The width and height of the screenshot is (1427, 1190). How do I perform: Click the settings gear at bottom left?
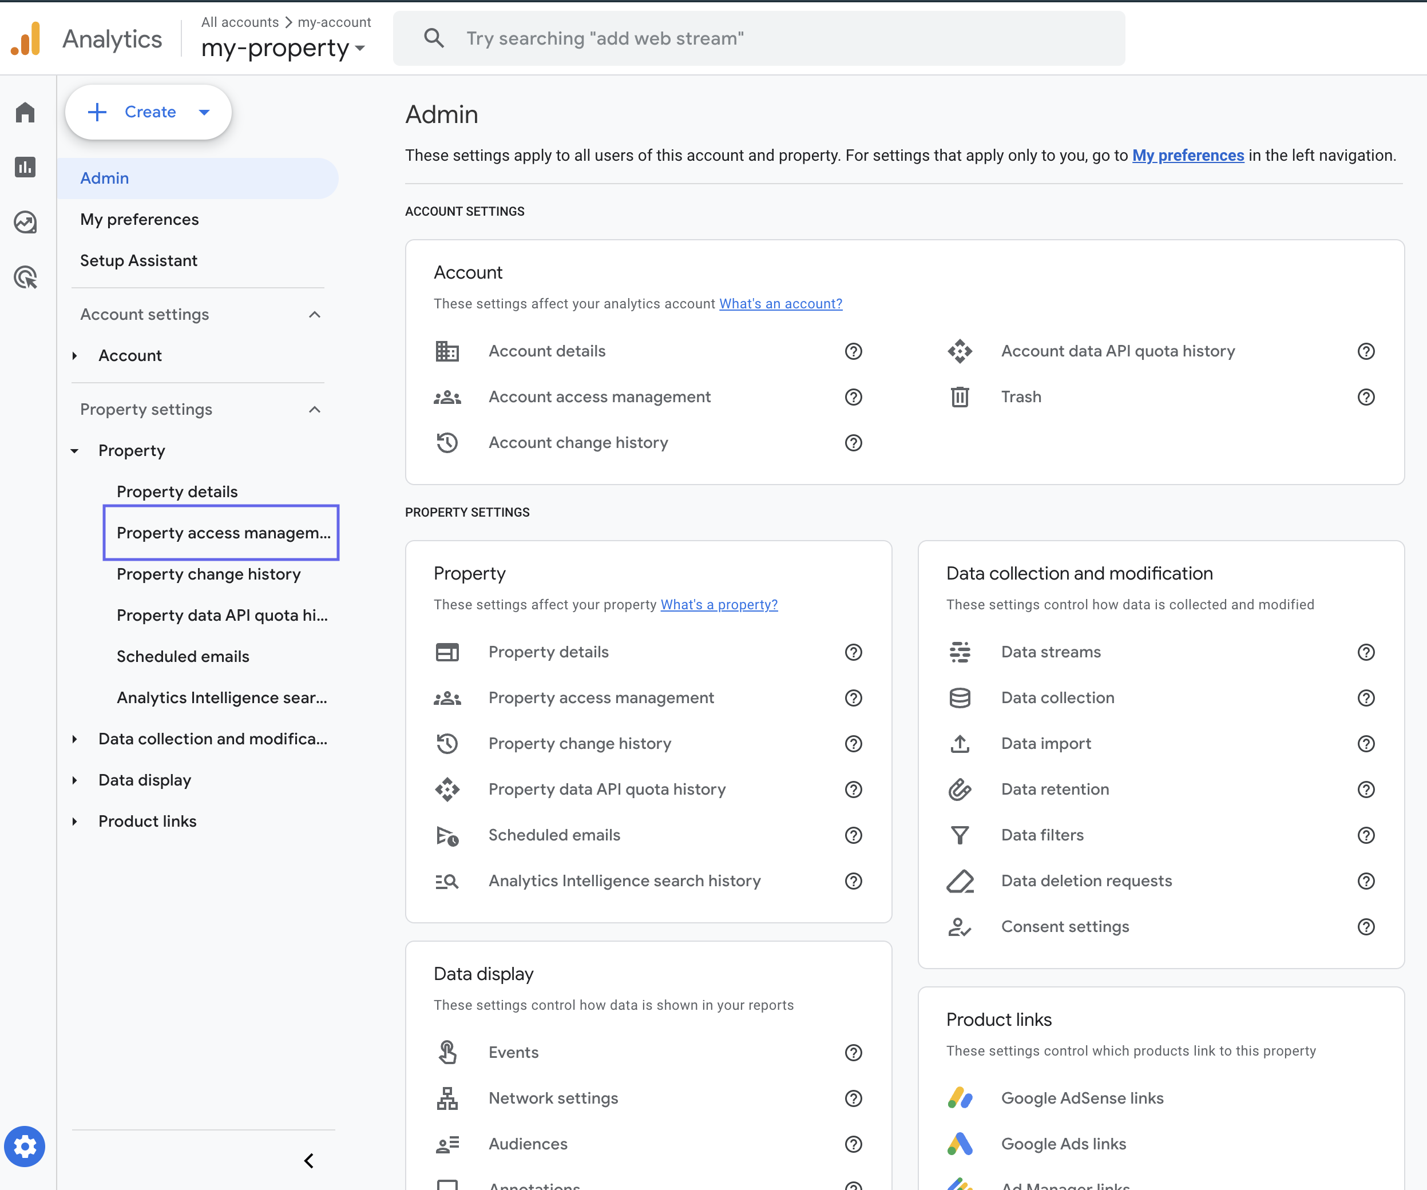(25, 1147)
